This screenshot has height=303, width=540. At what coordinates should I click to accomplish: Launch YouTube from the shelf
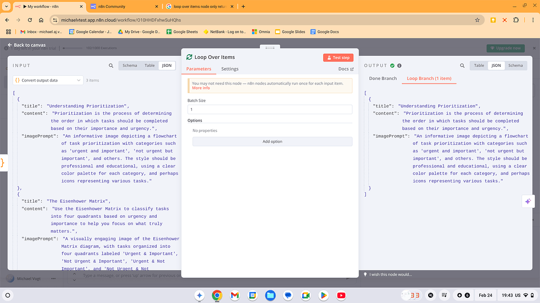[341, 296]
